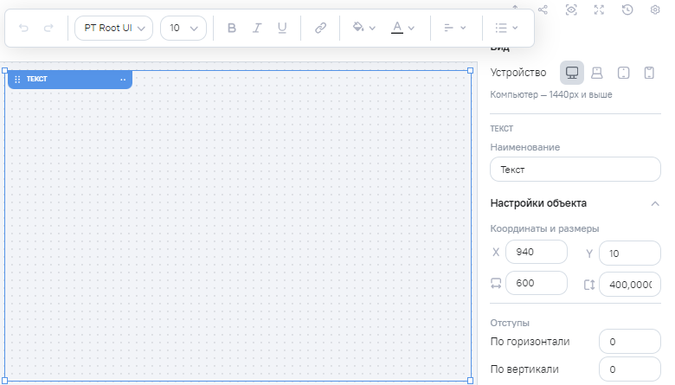Toggle bold formatting

pyautogui.click(x=231, y=28)
